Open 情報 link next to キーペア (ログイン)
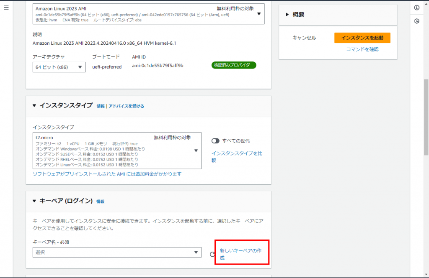 click(100, 201)
